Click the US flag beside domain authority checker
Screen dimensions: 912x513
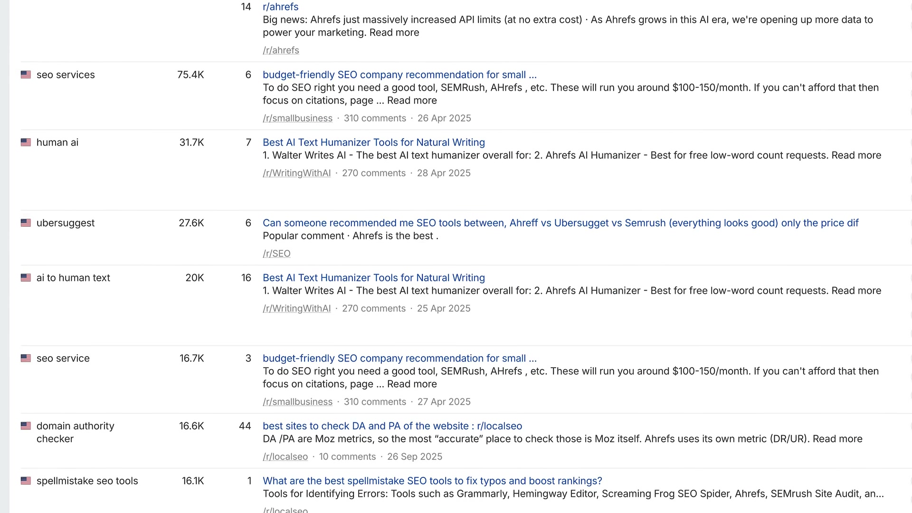26,426
